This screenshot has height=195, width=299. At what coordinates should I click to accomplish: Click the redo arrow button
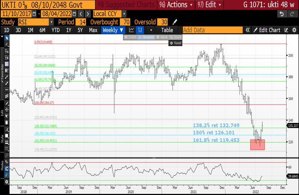tap(292, 14)
